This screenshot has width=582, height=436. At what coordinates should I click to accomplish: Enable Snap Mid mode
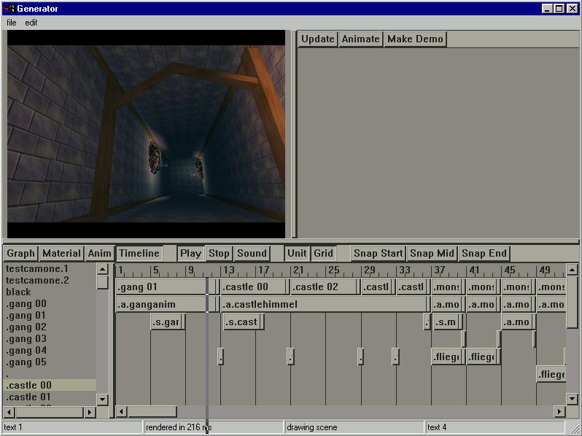tap(432, 254)
